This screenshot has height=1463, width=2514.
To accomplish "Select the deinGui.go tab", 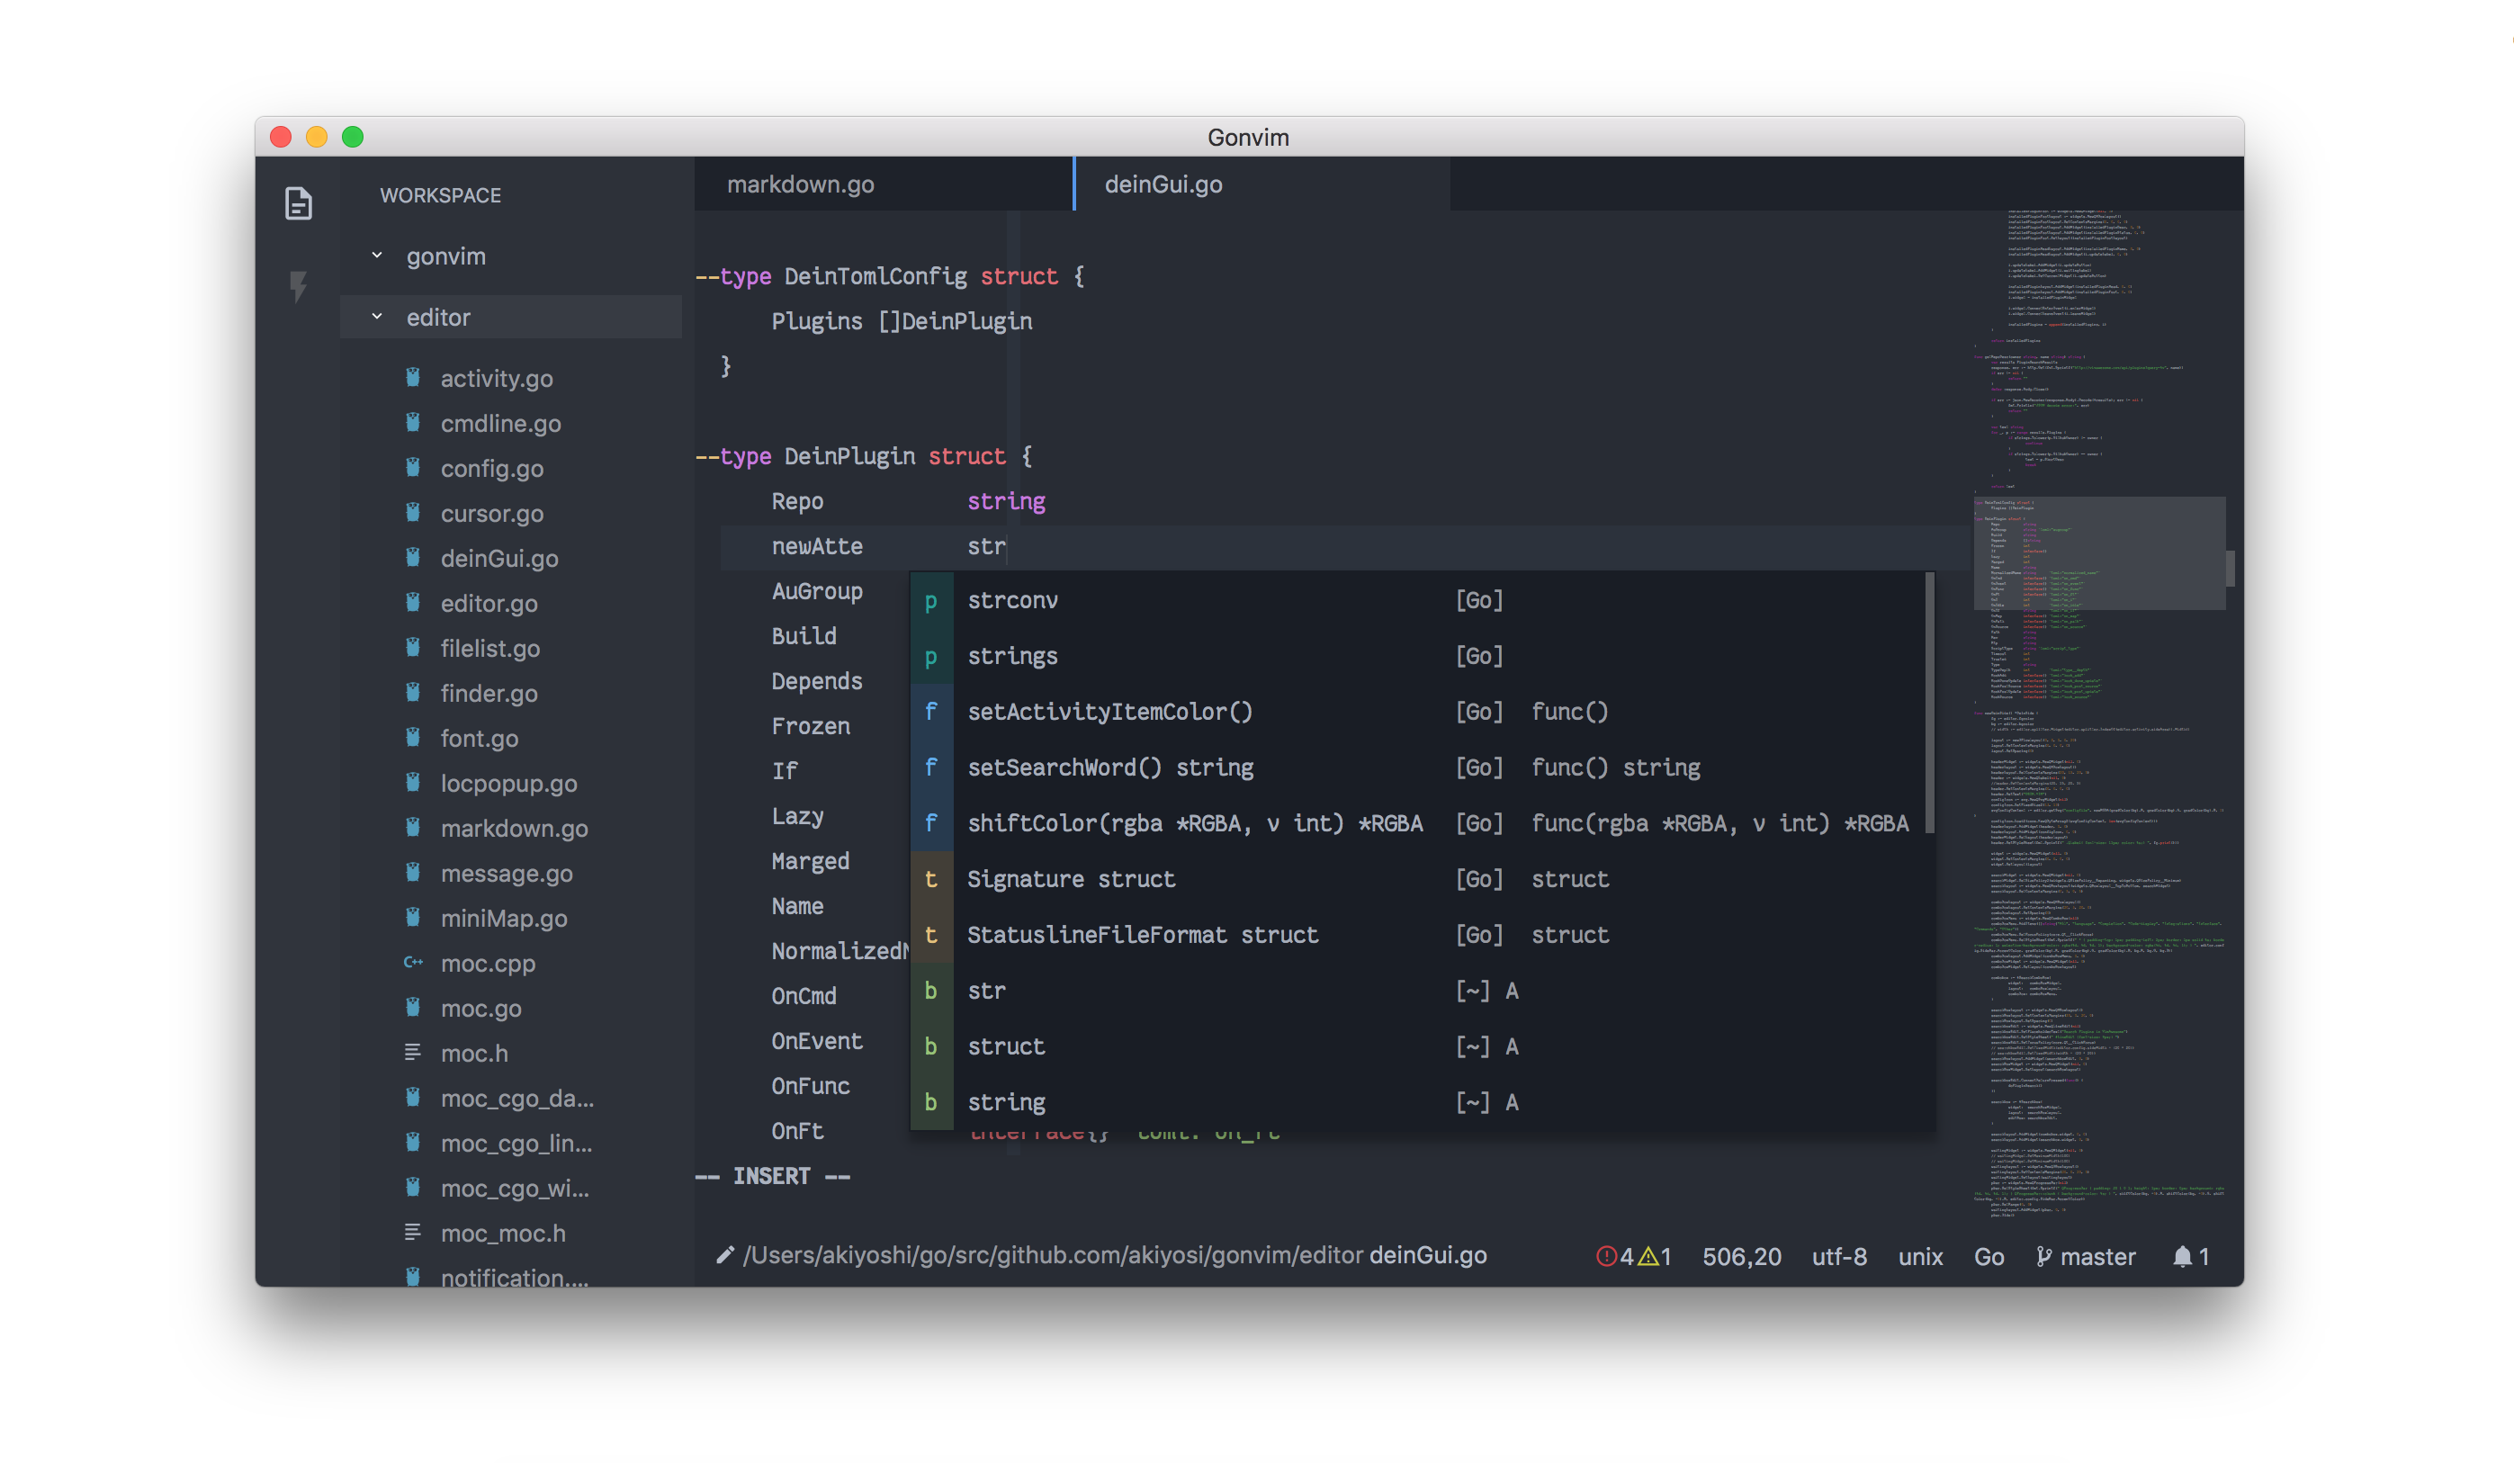I will click(1163, 184).
